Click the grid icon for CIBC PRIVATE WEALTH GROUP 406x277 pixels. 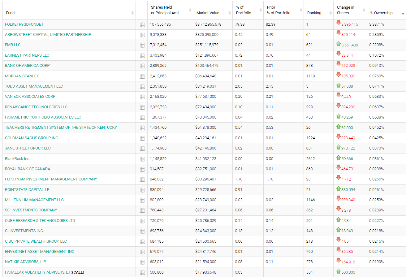[x=142, y=242]
